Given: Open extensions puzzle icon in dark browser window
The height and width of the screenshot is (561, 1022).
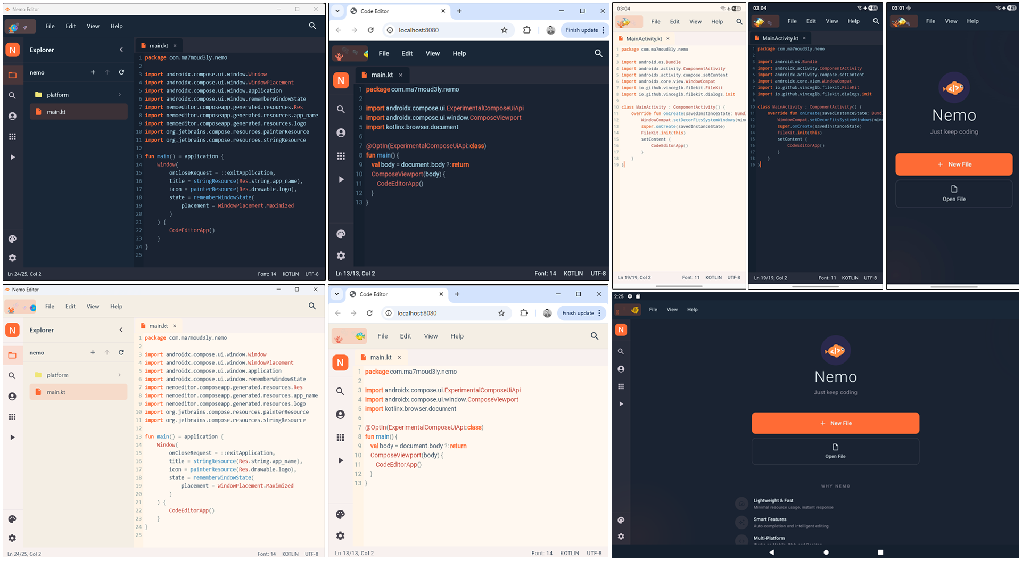Looking at the screenshot, I should tap(527, 30).
